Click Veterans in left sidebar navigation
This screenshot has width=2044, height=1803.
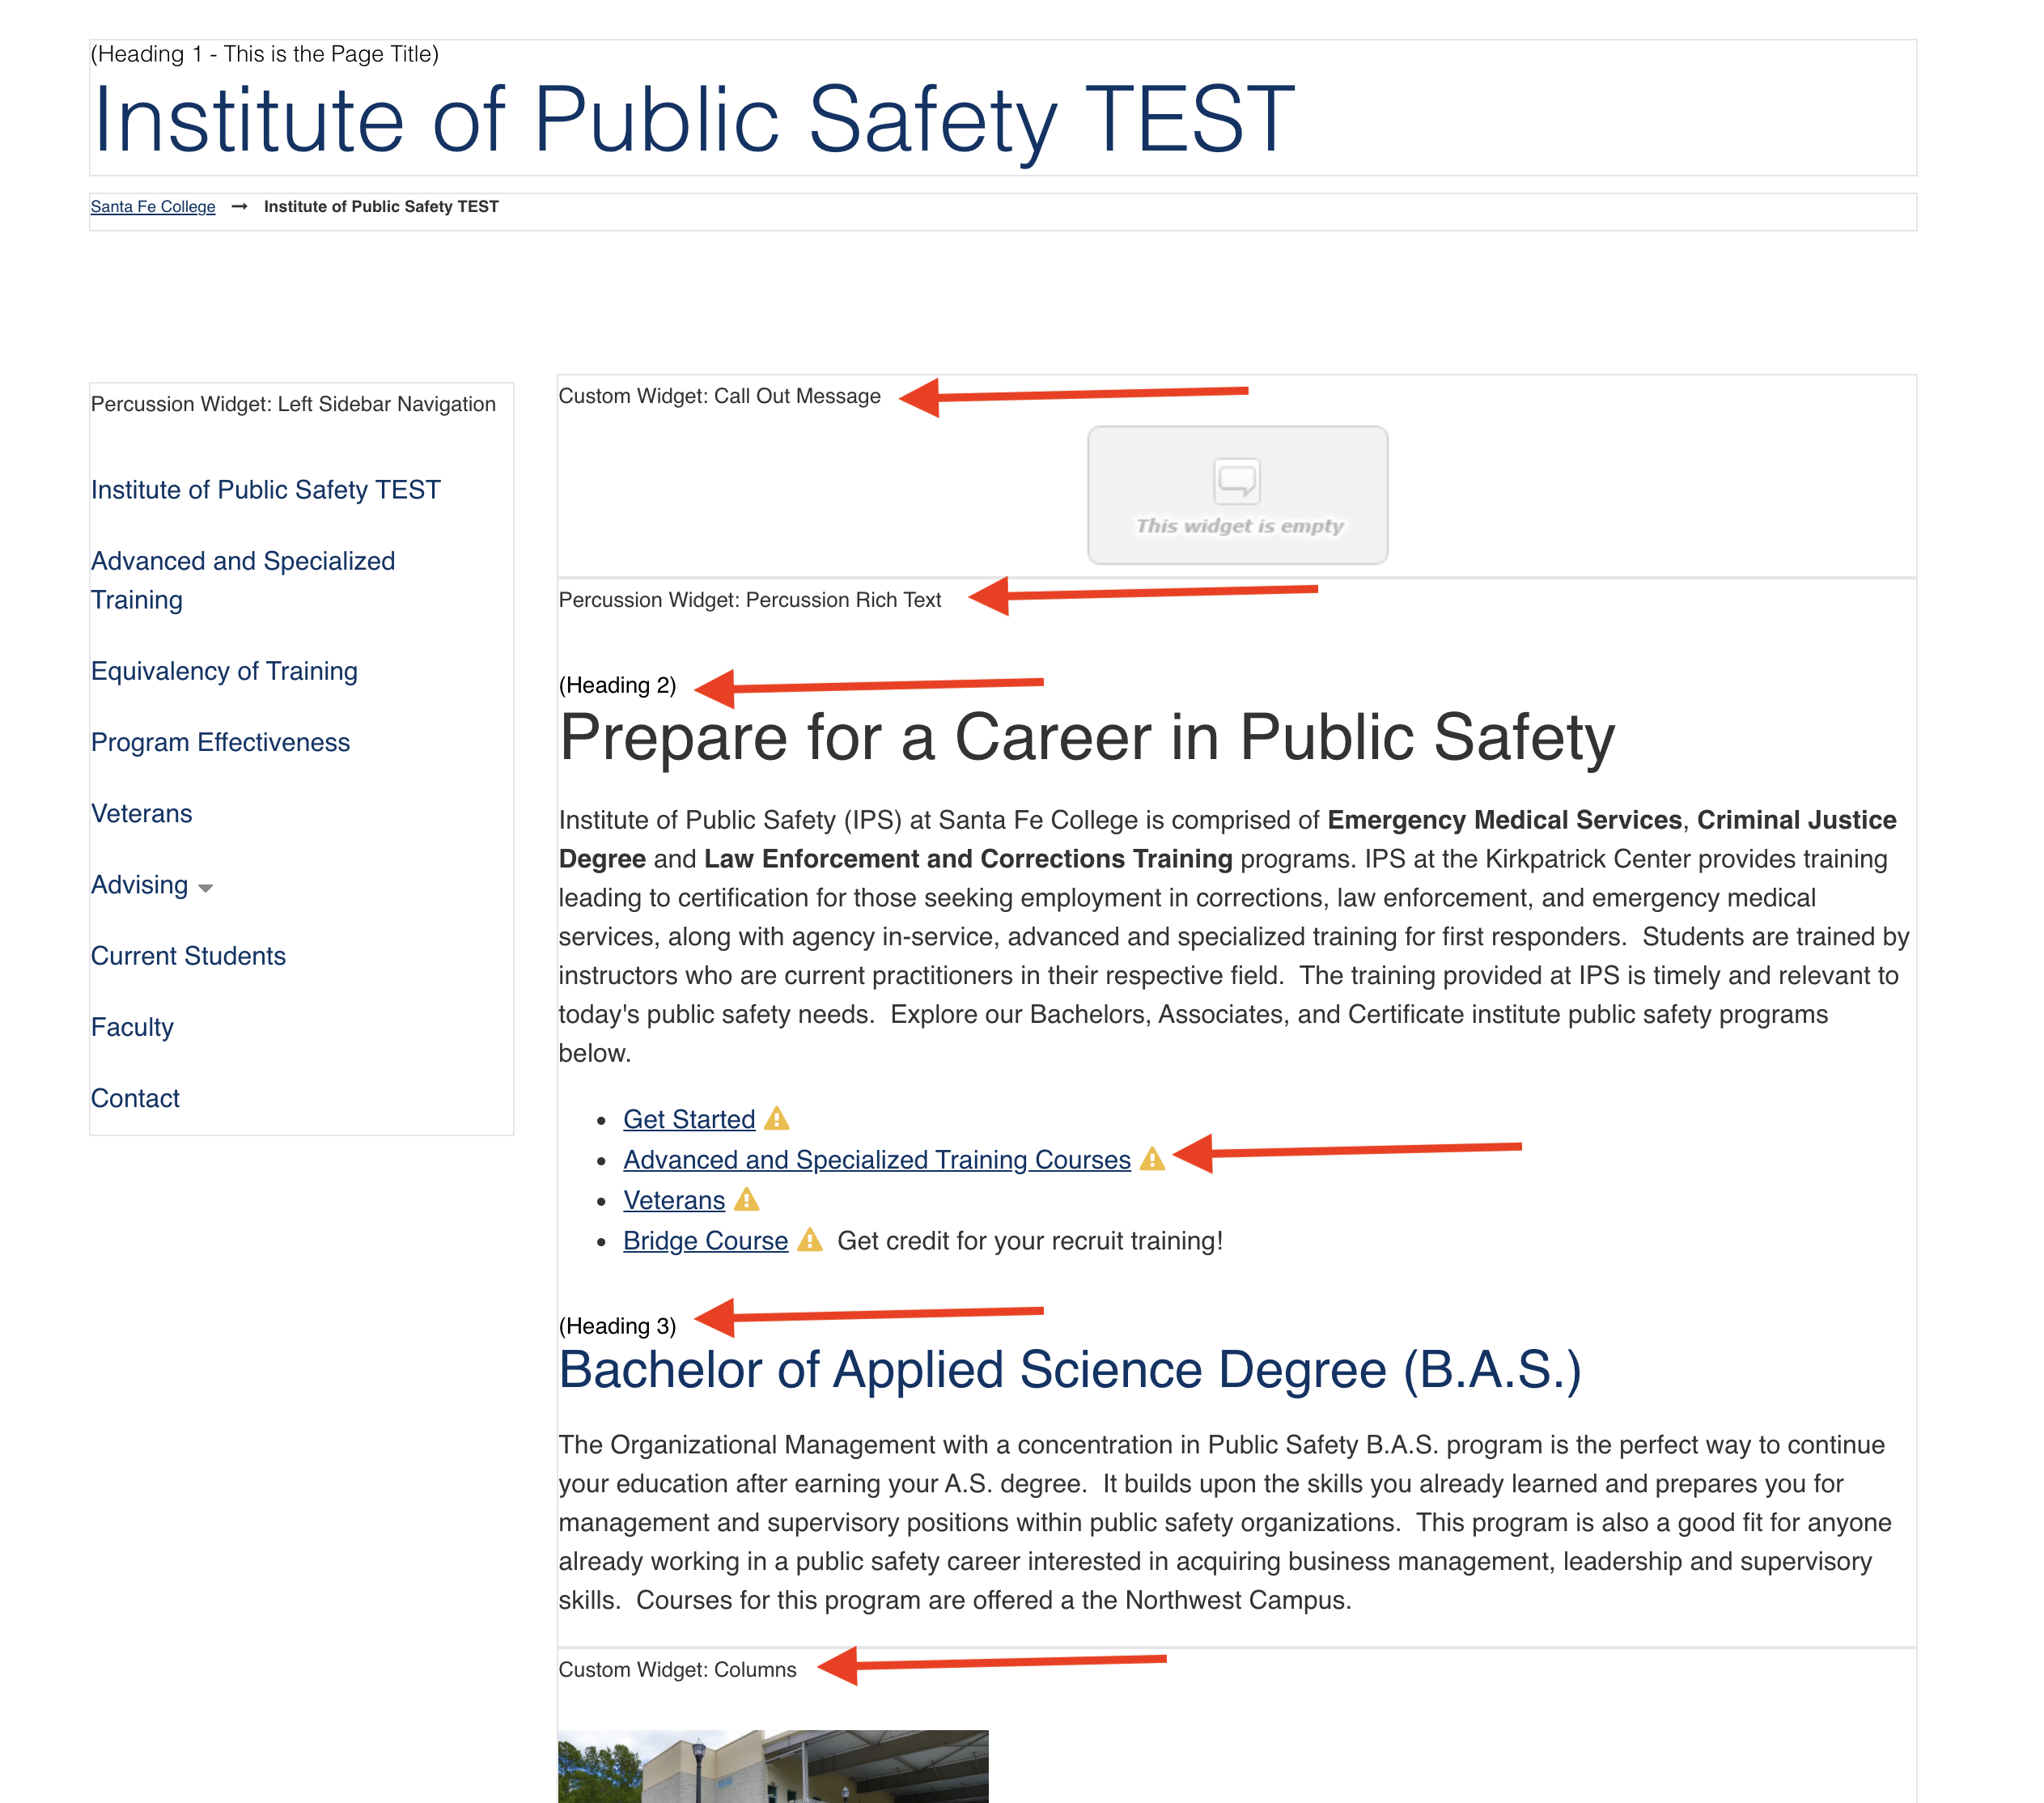(x=141, y=813)
